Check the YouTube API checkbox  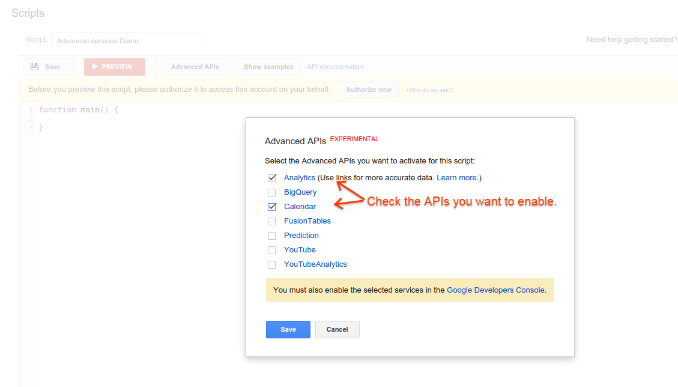point(272,250)
